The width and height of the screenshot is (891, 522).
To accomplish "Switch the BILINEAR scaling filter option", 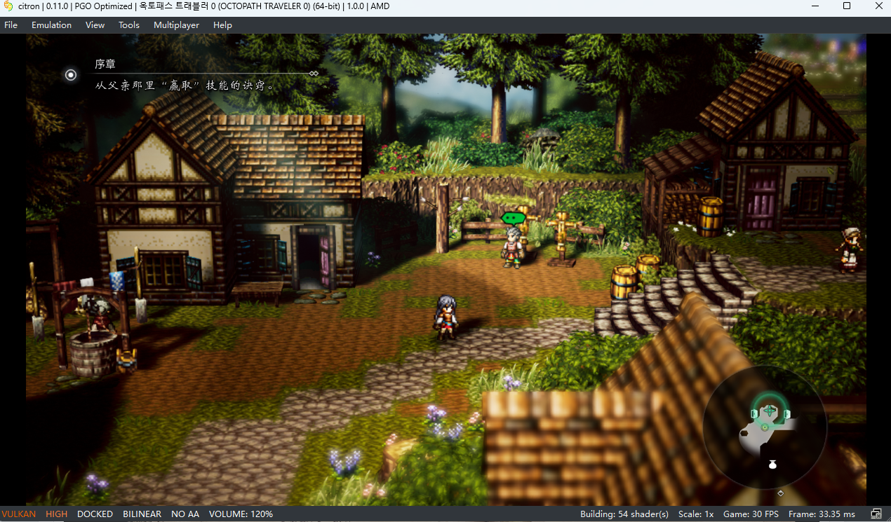I will (142, 514).
